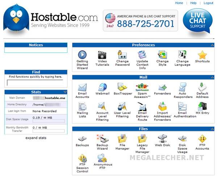
Task: Open MX Entry
Action: (202, 108)
